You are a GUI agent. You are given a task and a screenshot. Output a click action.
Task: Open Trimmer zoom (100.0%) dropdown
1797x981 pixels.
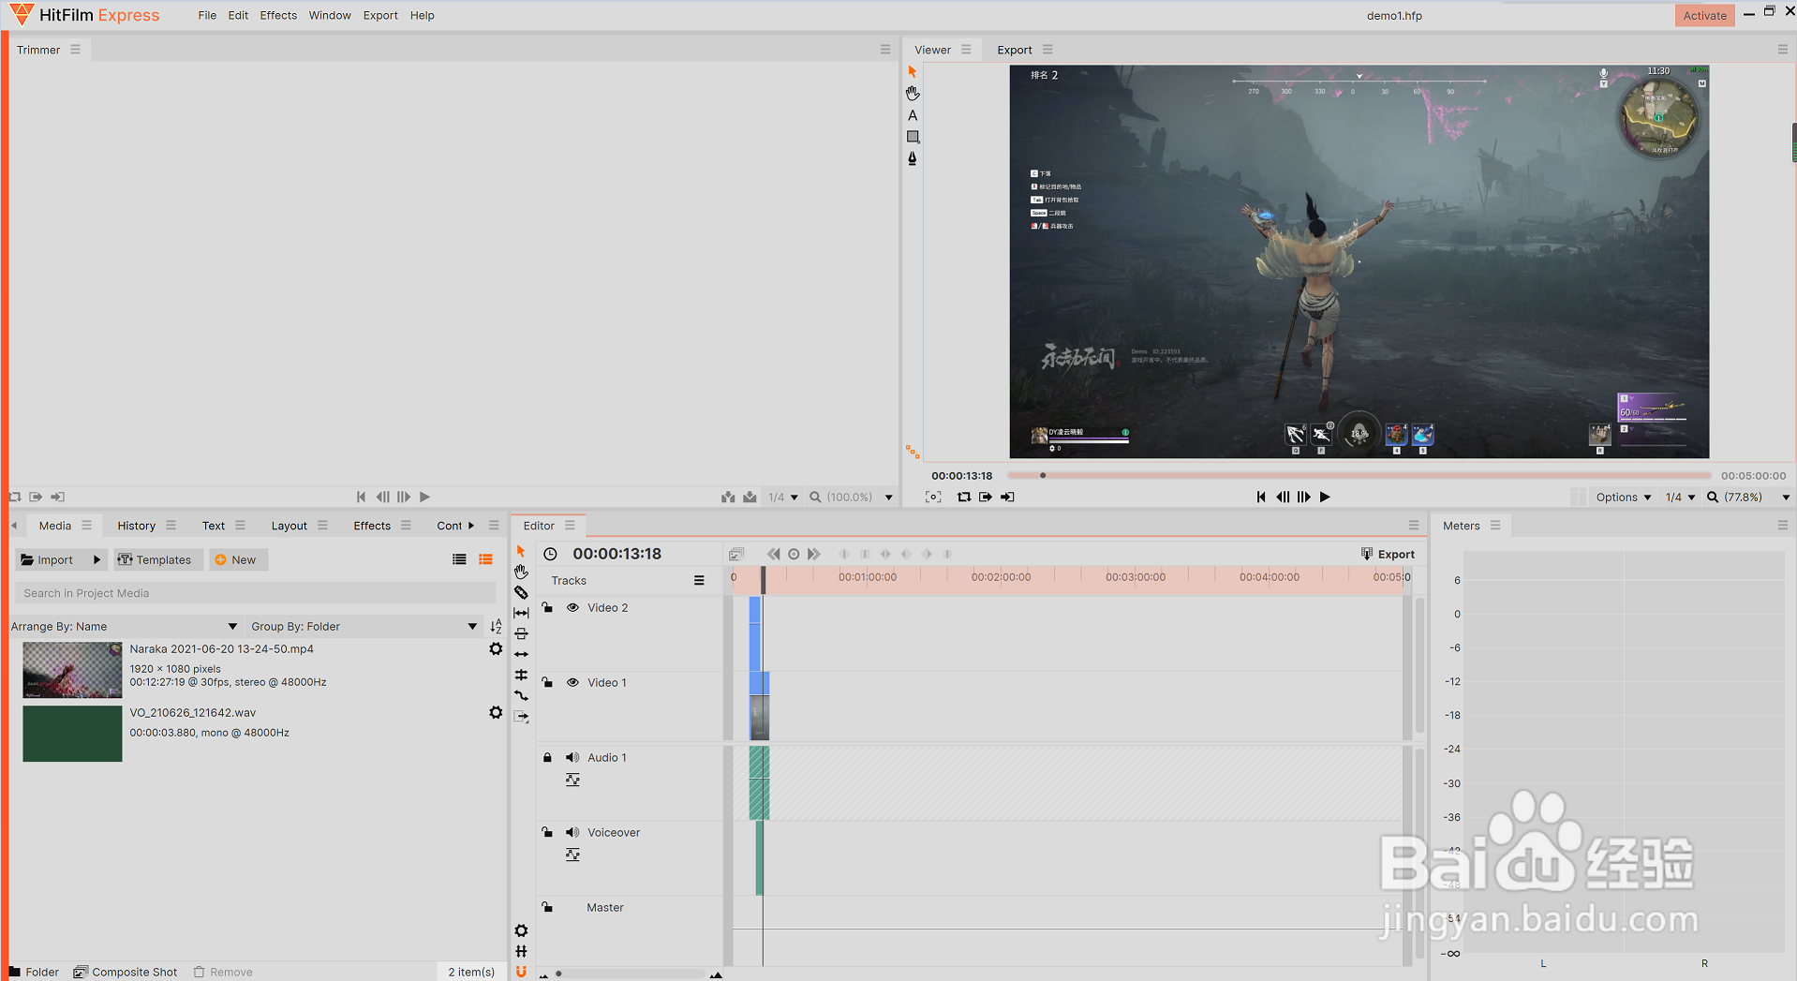tap(852, 497)
